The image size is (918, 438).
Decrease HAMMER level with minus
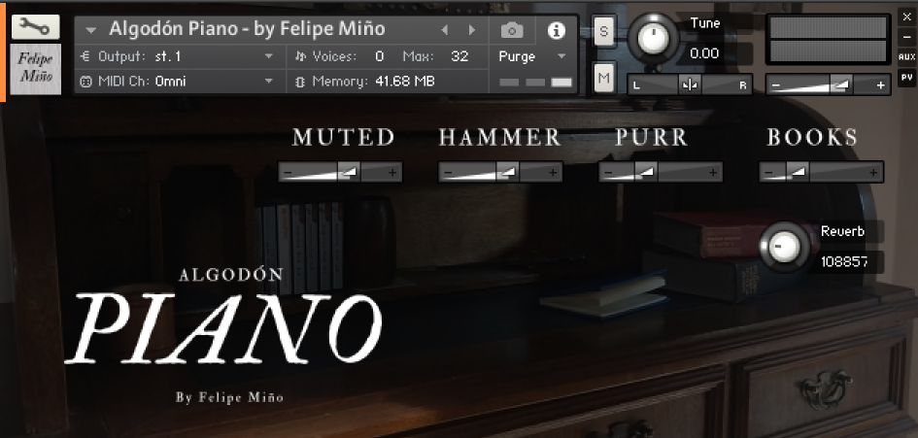click(x=448, y=173)
